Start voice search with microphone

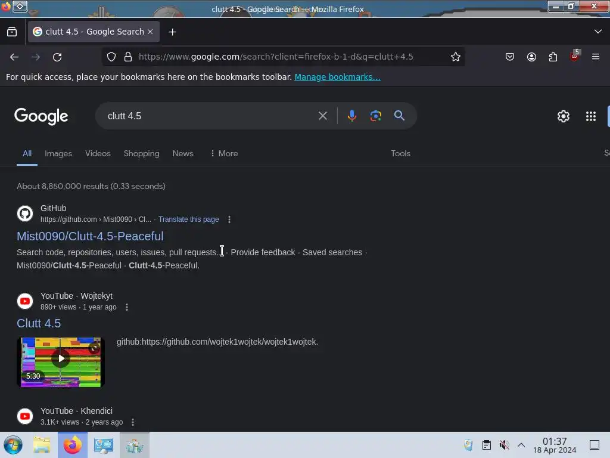coord(351,116)
